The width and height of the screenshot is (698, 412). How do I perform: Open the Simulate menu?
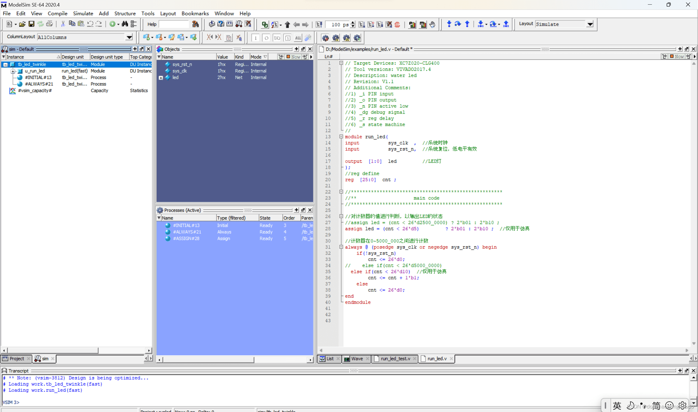tap(83, 13)
